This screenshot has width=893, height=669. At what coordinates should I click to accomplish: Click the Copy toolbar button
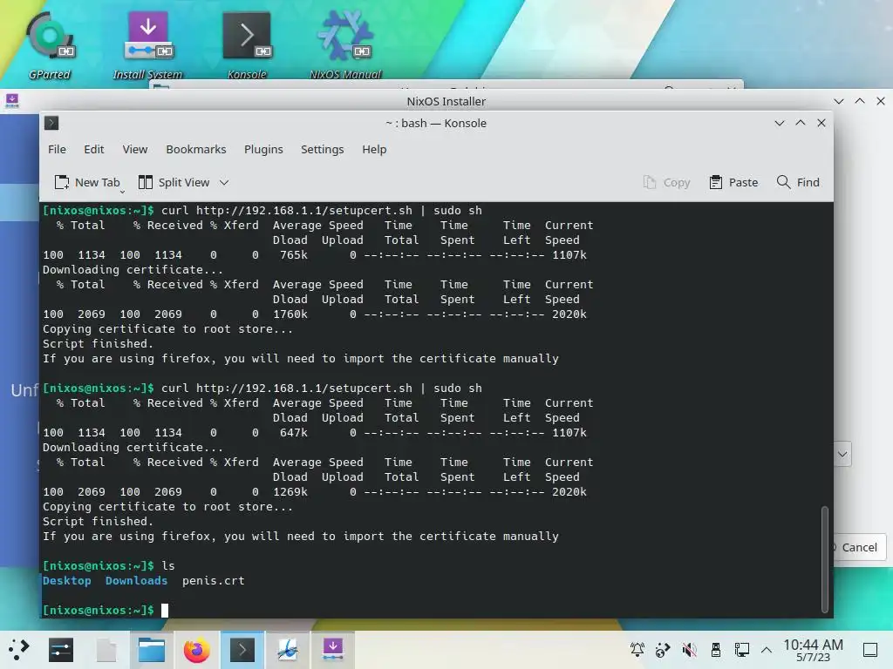pyautogui.click(x=666, y=183)
